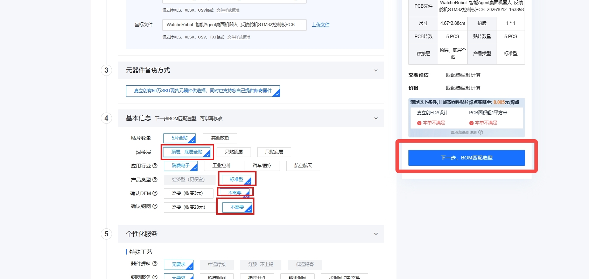Click 个性化服务 section heading
This screenshot has width=589, height=279.
[142, 234]
